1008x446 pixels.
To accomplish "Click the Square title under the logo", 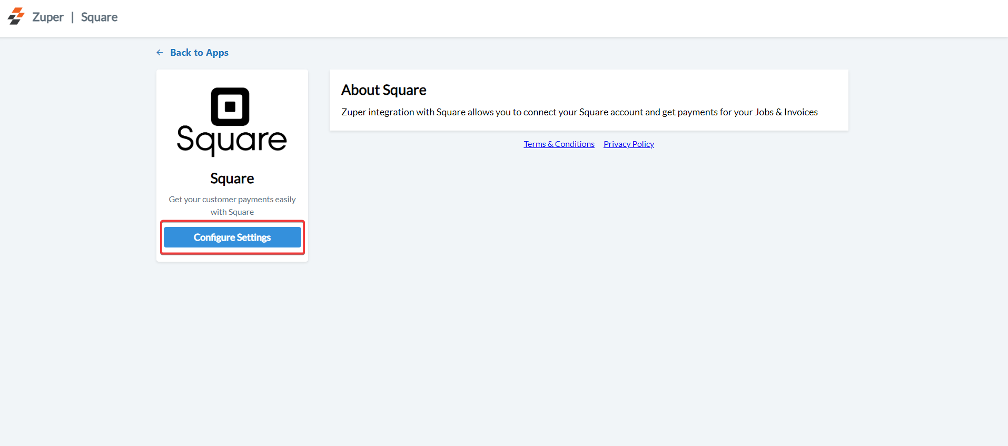I will point(232,179).
